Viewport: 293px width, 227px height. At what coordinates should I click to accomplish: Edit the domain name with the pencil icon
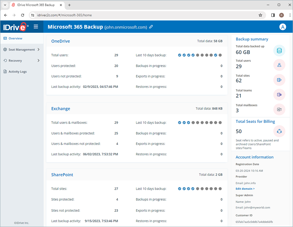151,27
